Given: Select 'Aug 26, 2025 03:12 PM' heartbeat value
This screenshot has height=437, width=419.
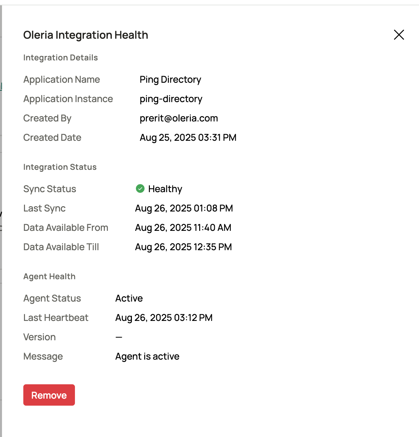Looking at the screenshot, I should point(164,318).
